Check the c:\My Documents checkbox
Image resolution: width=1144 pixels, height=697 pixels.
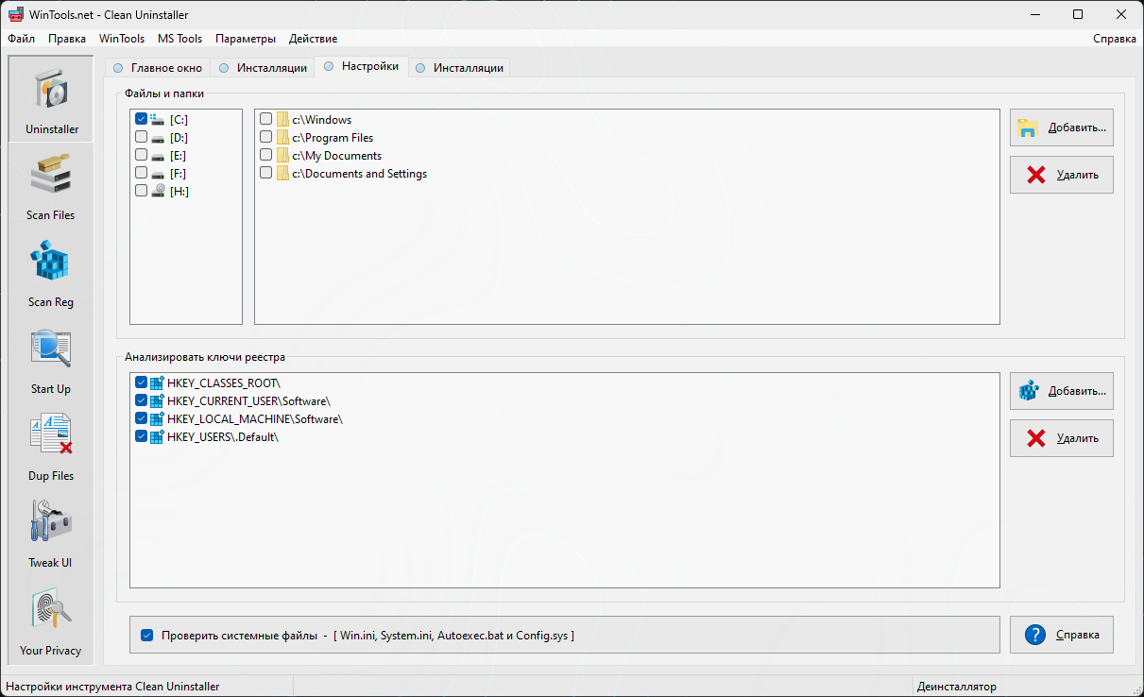coord(265,156)
